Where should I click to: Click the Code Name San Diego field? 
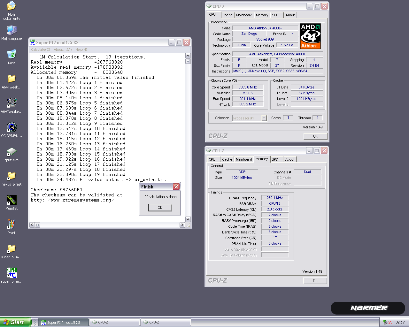pyautogui.click(x=249, y=34)
